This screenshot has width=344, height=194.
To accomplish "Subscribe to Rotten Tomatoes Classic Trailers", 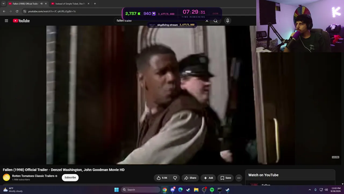I will click(70, 178).
